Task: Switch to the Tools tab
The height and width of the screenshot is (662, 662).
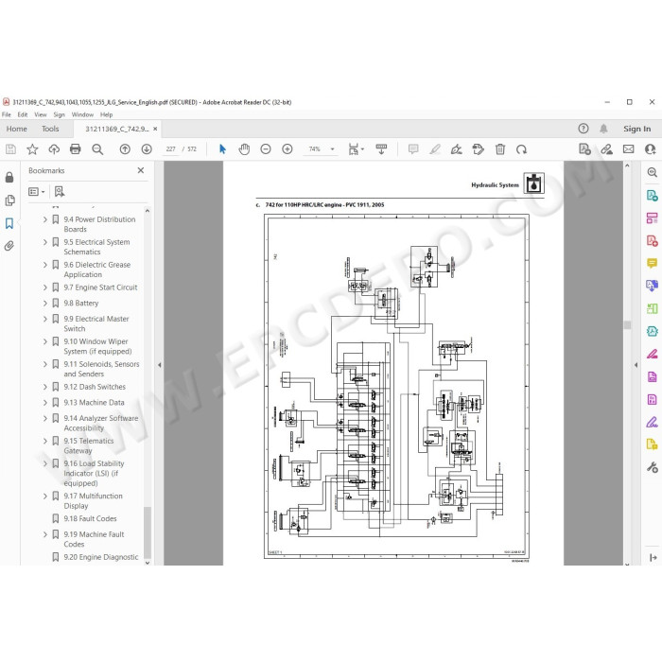Action: point(50,129)
